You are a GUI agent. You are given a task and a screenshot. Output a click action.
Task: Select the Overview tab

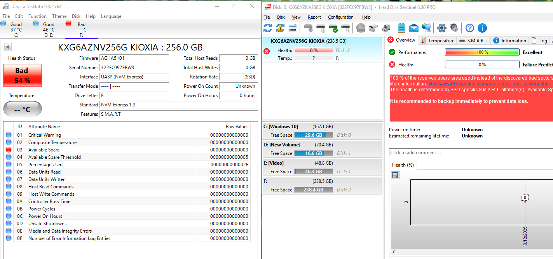pyautogui.click(x=402, y=40)
